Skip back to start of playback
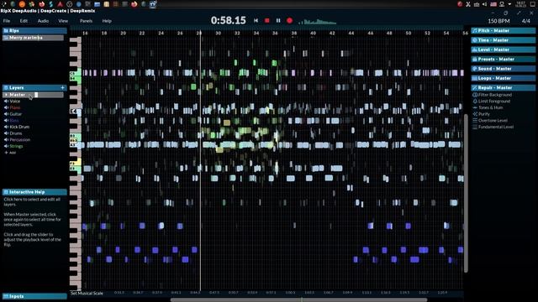Viewport: 538px width, 302px height. pos(256,20)
